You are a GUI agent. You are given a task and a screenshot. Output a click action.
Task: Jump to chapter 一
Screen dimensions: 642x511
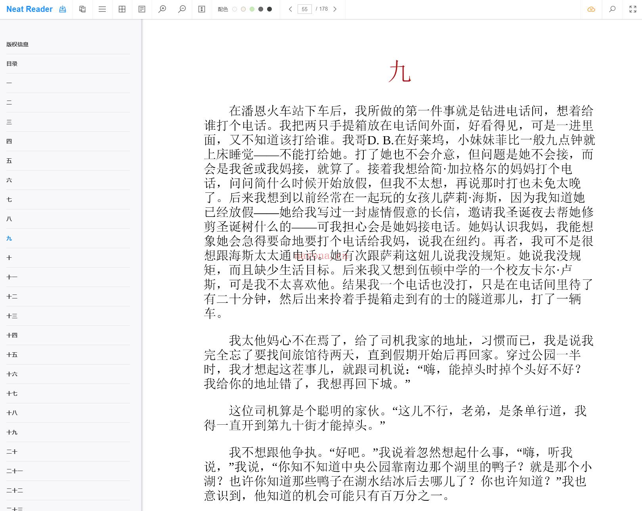click(x=68, y=83)
